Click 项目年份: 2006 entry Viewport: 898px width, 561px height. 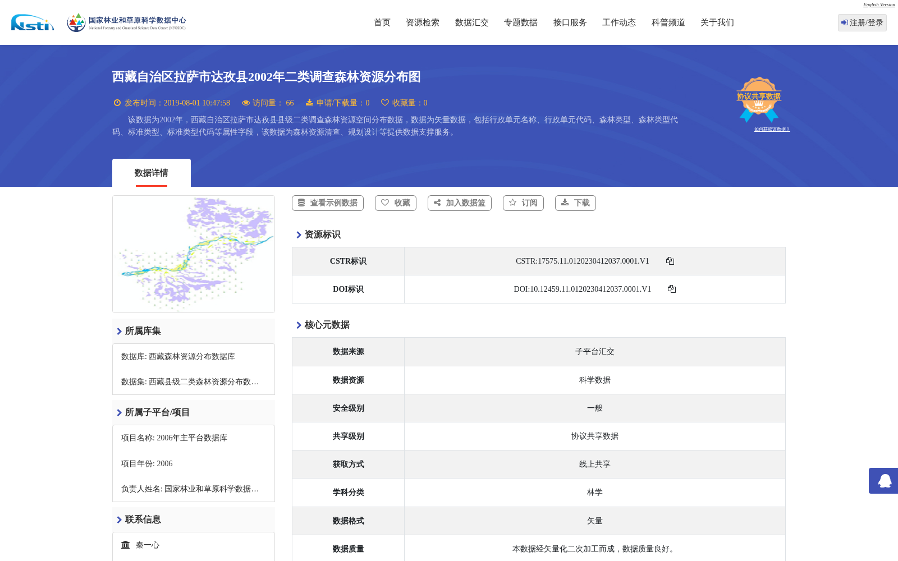click(147, 463)
